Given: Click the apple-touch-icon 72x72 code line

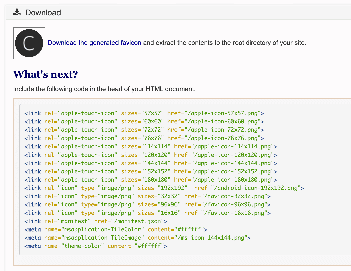Looking at the screenshot, I should tap(144, 130).
